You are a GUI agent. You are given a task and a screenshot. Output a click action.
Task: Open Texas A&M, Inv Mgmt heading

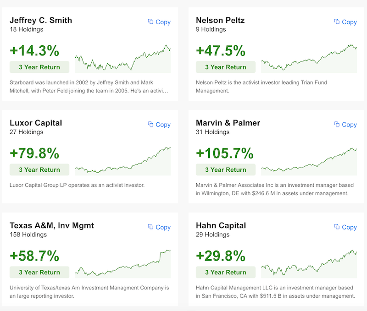52,225
